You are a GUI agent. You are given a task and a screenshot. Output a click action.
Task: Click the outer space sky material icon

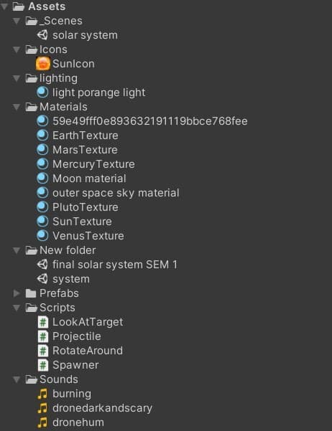click(42, 193)
